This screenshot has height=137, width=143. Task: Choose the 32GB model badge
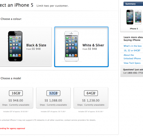53,93
